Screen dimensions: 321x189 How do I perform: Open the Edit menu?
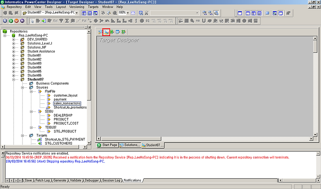[28, 7]
